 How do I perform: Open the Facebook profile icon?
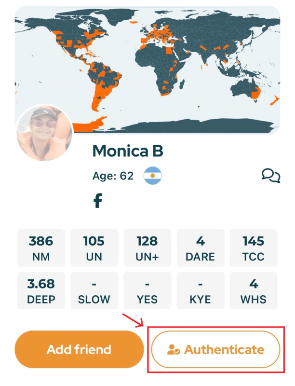pos(98,201)
